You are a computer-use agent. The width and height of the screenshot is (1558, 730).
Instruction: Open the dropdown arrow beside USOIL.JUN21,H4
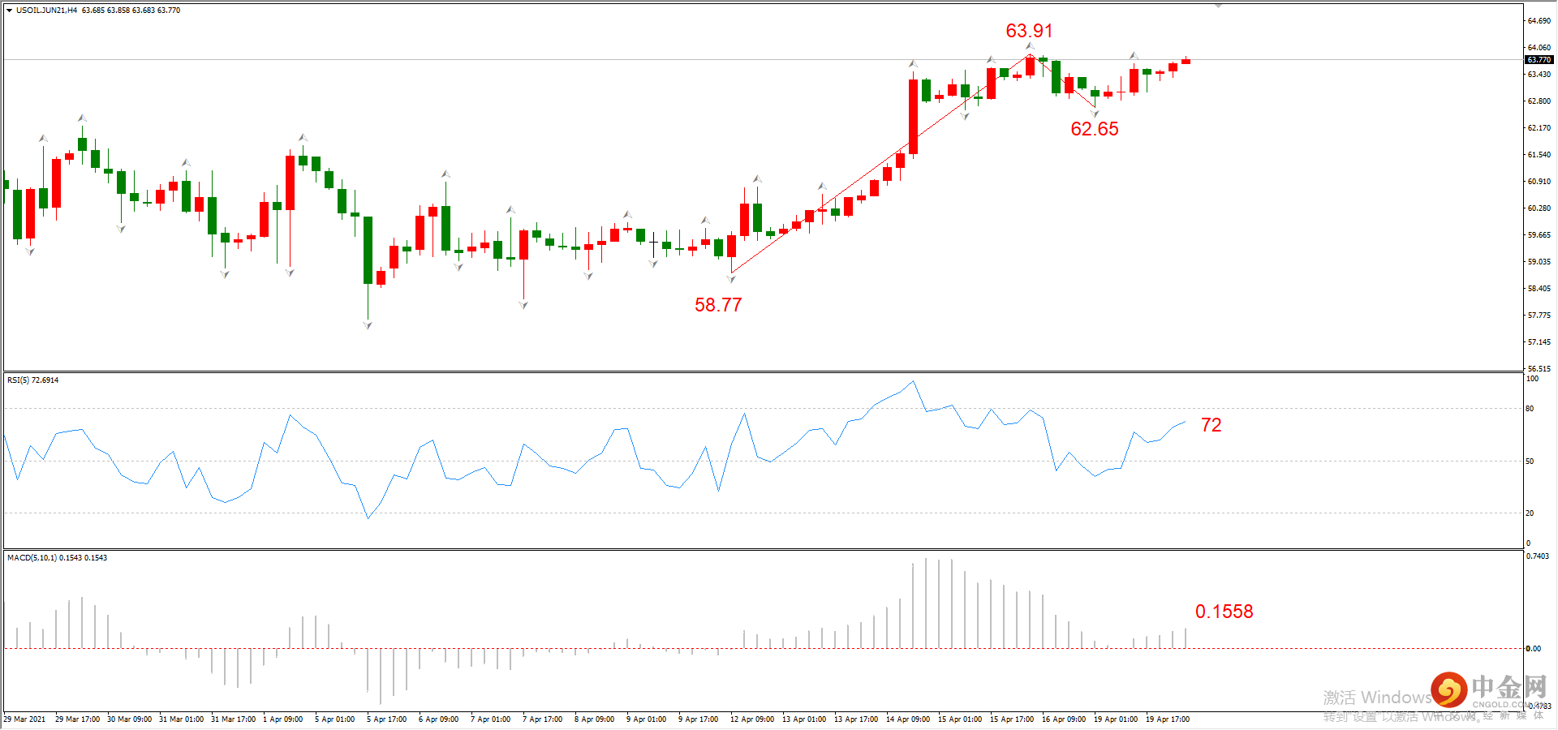9,11
